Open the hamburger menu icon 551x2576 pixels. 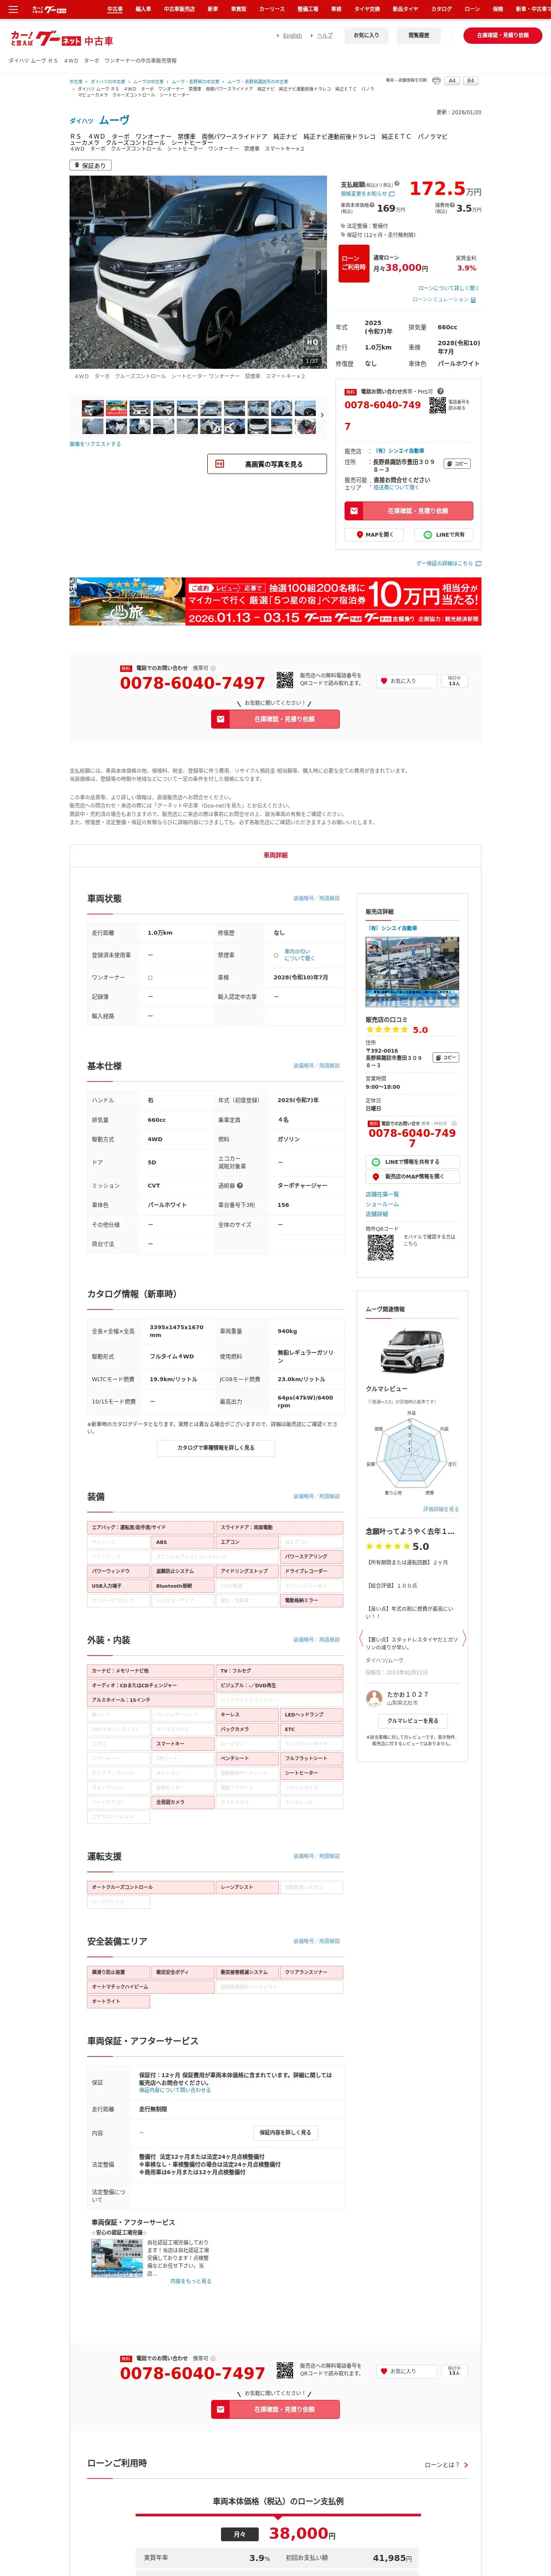pos(13,9)
